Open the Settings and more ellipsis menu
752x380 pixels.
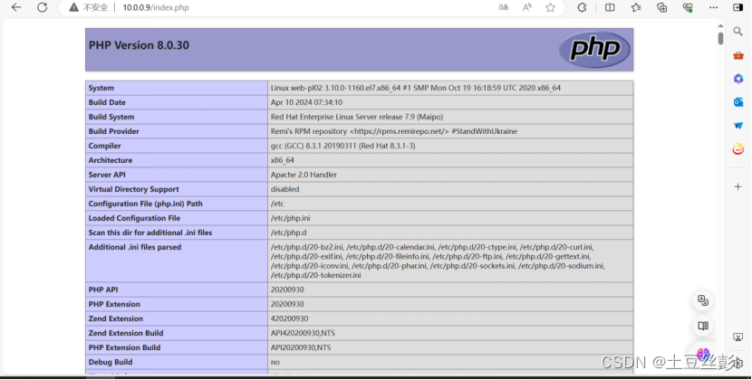tap(714, 7)
